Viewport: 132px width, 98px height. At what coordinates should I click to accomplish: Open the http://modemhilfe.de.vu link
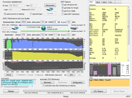point(55,93)
